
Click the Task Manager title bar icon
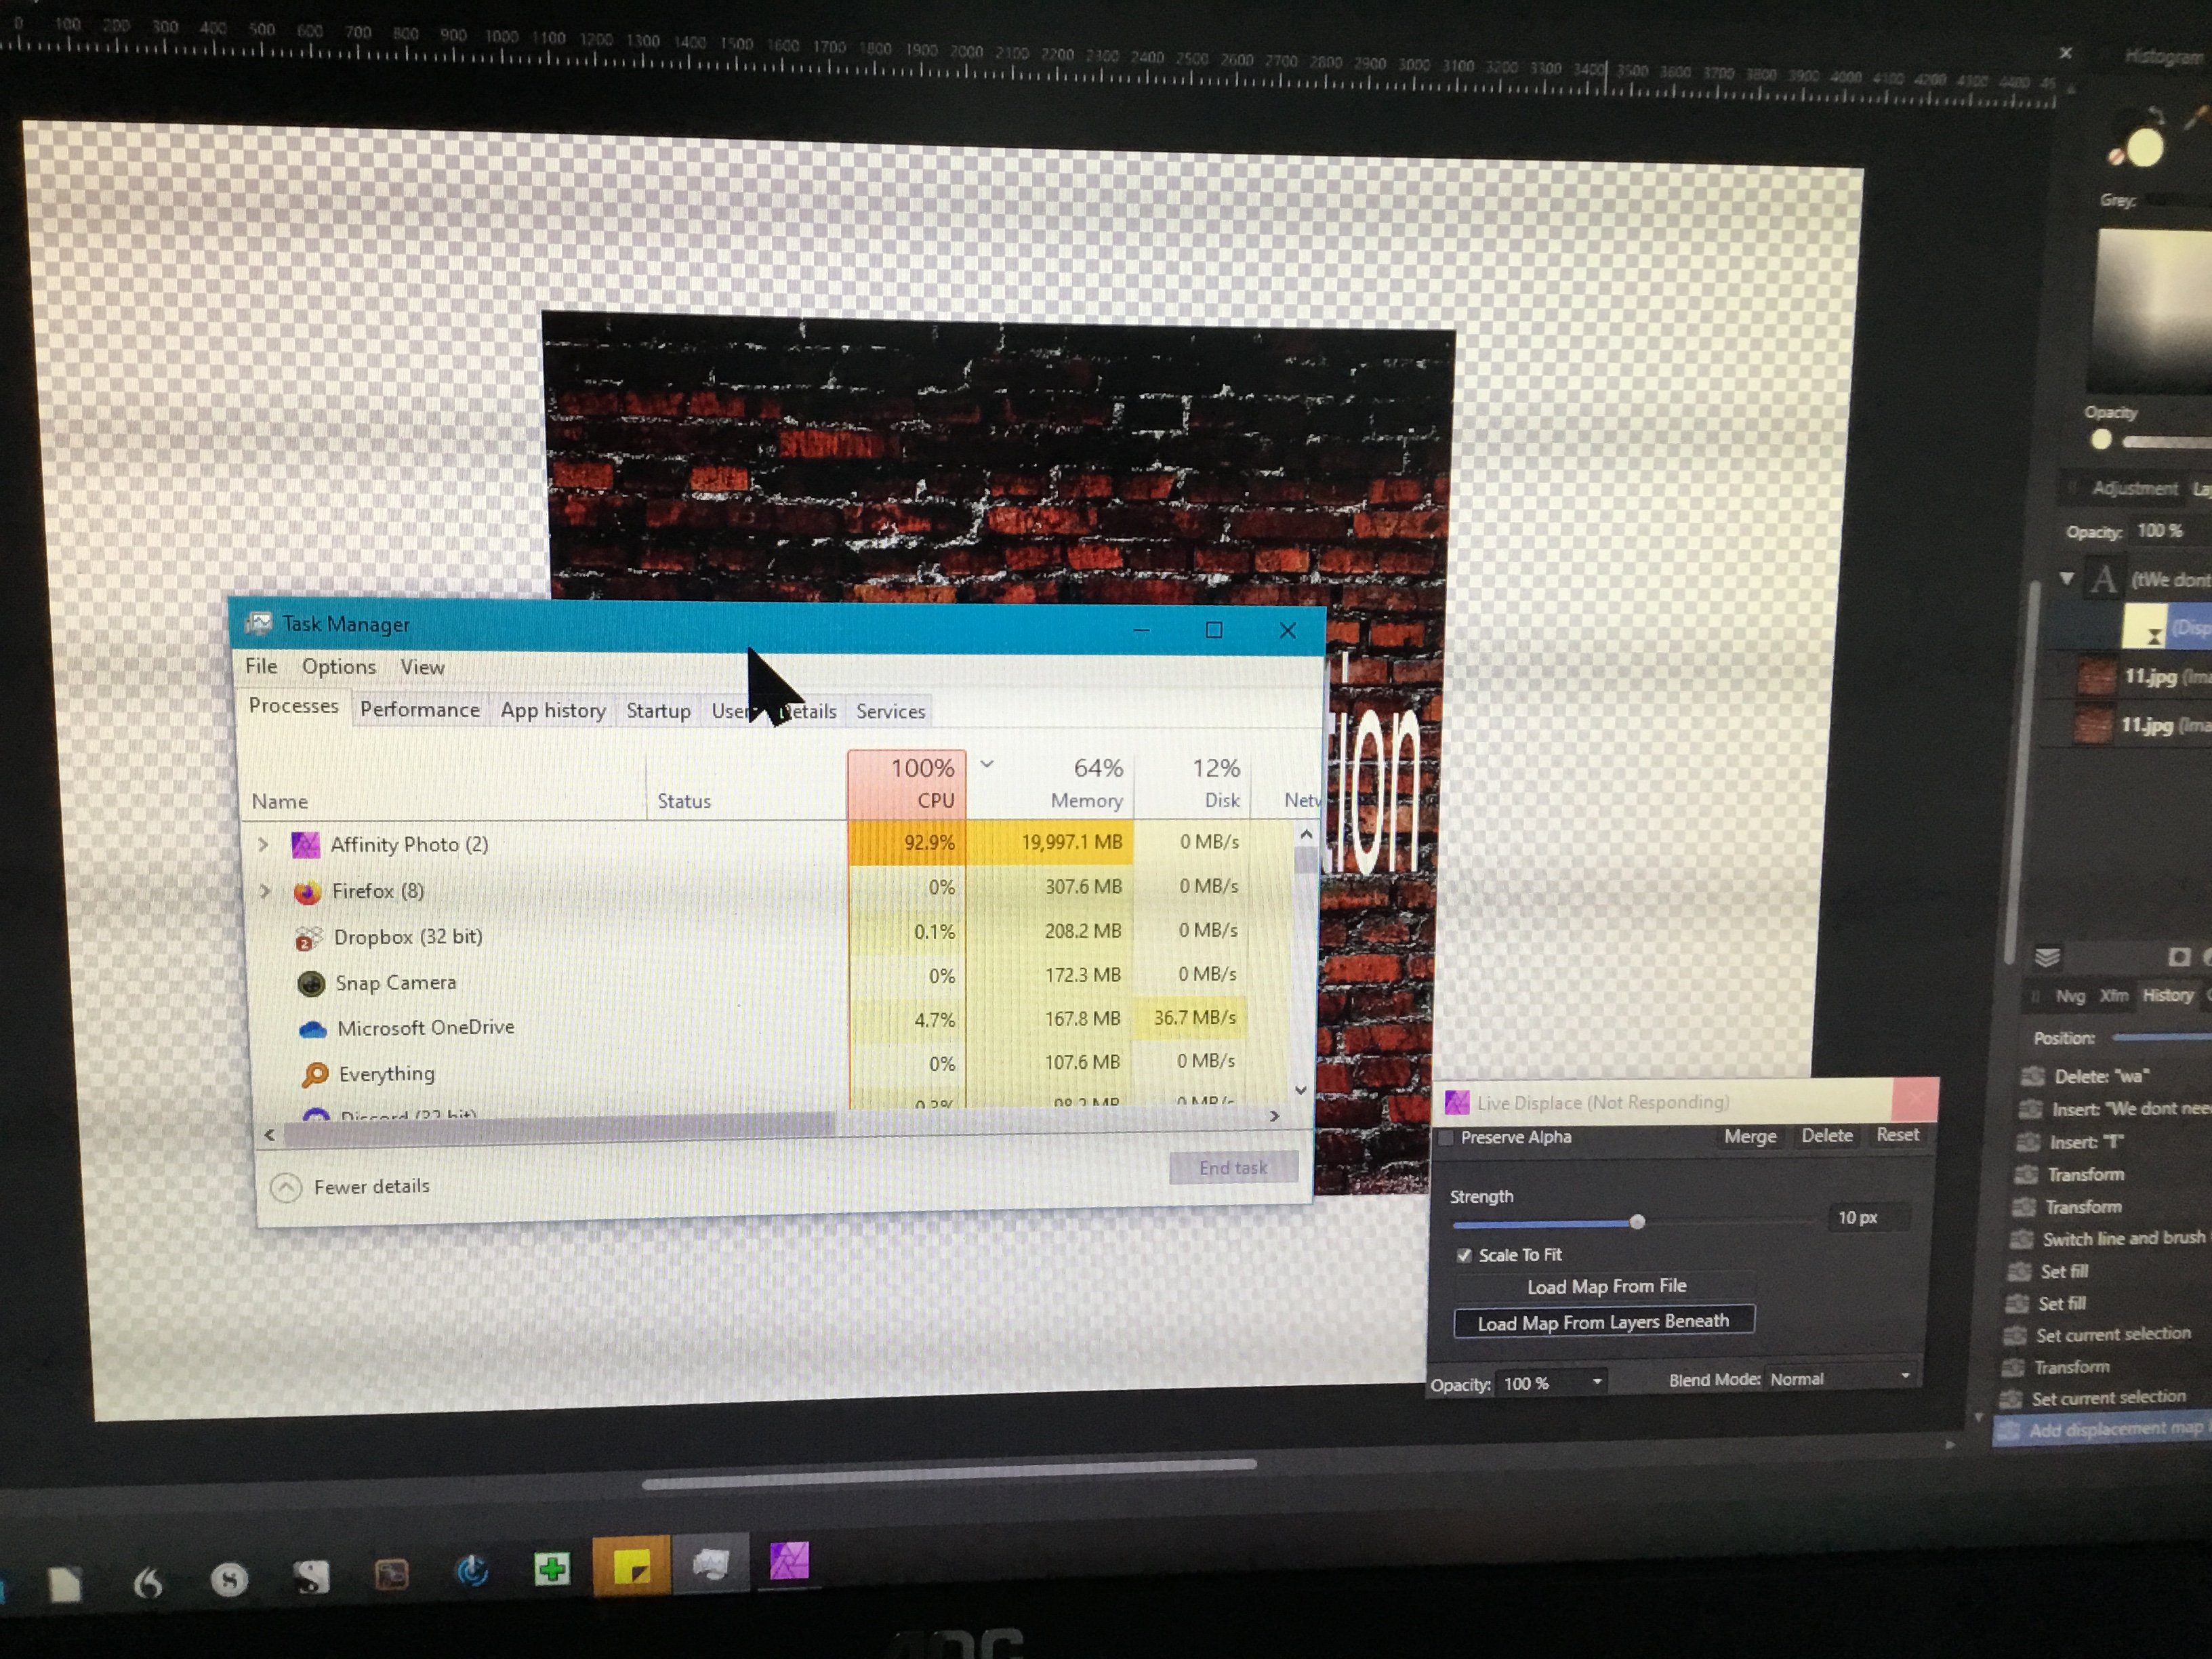pos(259,624)
